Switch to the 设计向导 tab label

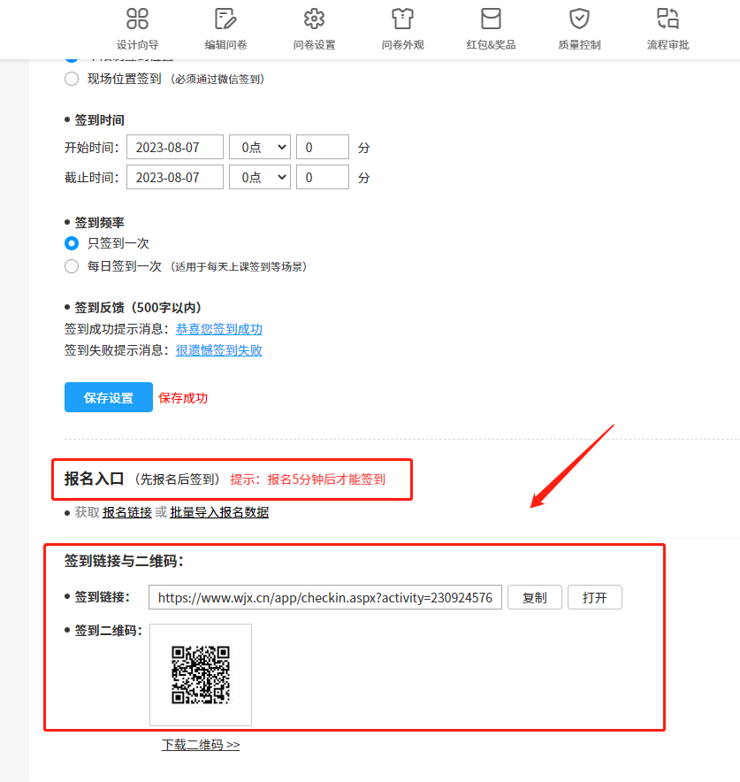pyautogui.click(x=138, y=45)
